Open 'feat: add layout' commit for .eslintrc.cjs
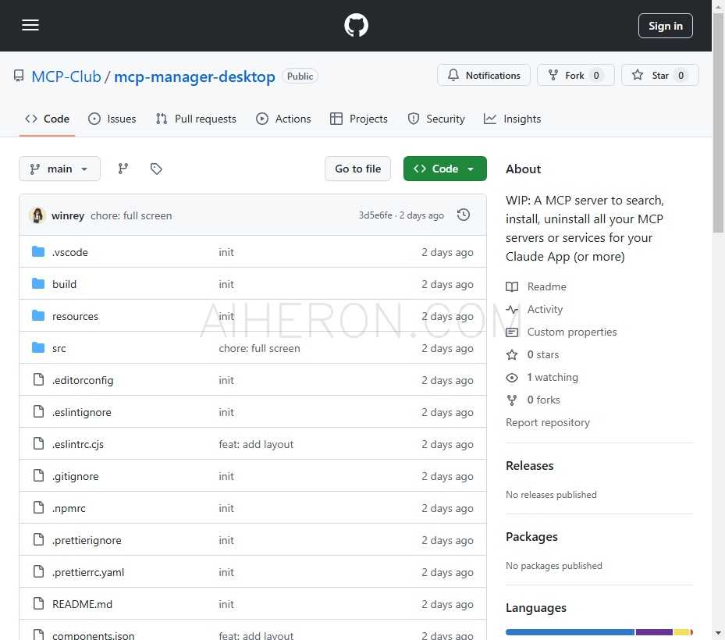 point(256,444)
